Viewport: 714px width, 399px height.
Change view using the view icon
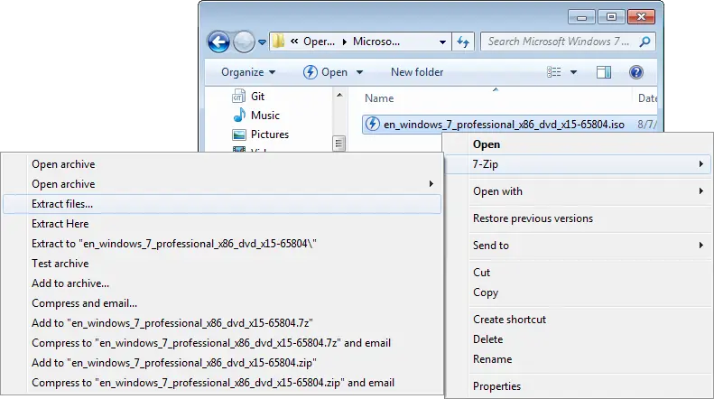pyautogui.click(x=553, y=72)
